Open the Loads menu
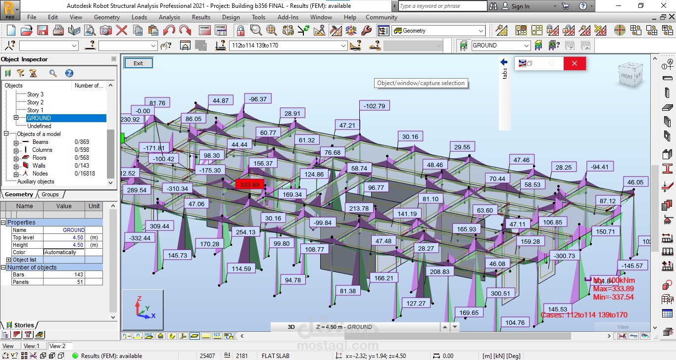 [x=139, y=17]
